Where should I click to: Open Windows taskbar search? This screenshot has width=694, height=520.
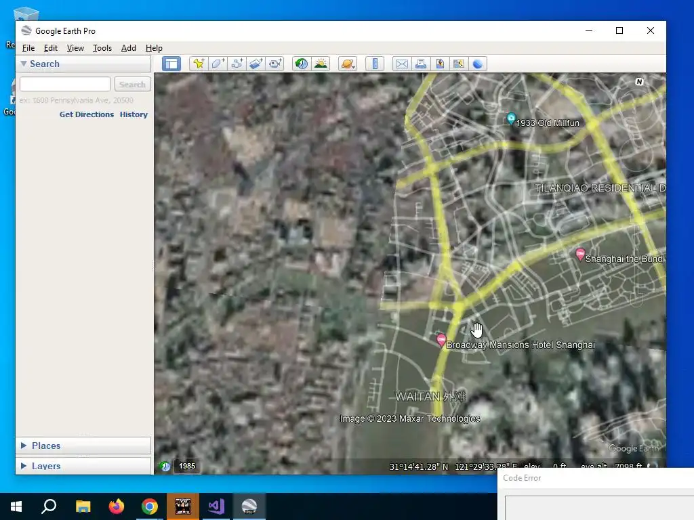(49, 506)
